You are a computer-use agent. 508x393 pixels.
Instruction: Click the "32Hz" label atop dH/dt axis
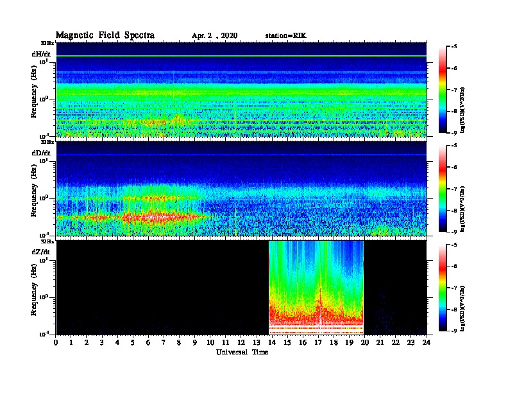(47, 42)
